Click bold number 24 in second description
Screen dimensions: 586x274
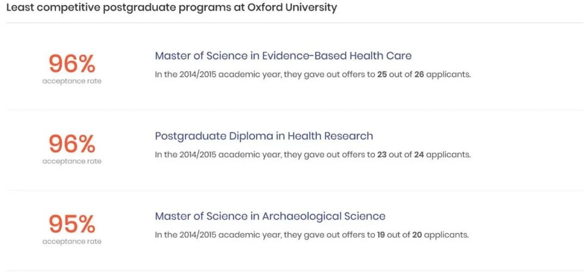[419, 154]
